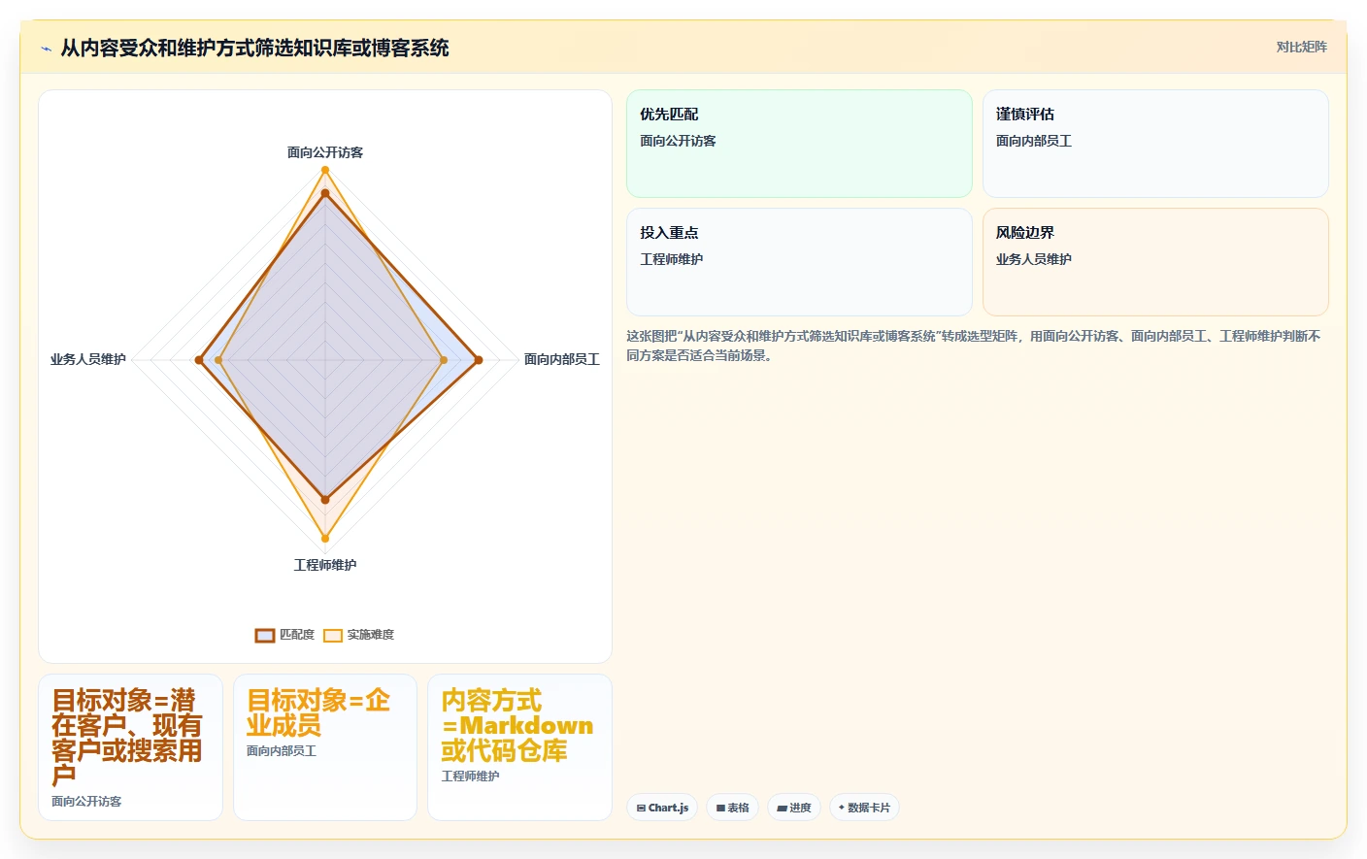Viewport: 1367px width, 859px height.
Task: Select the 目标对象=企业成员 data card
Action: pos(325,747)
